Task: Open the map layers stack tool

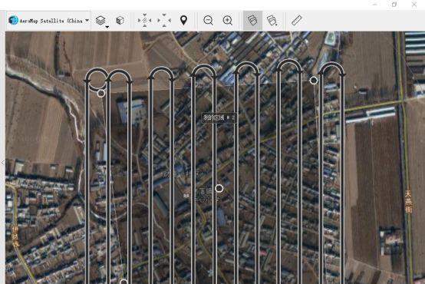Action: point(100,20)
